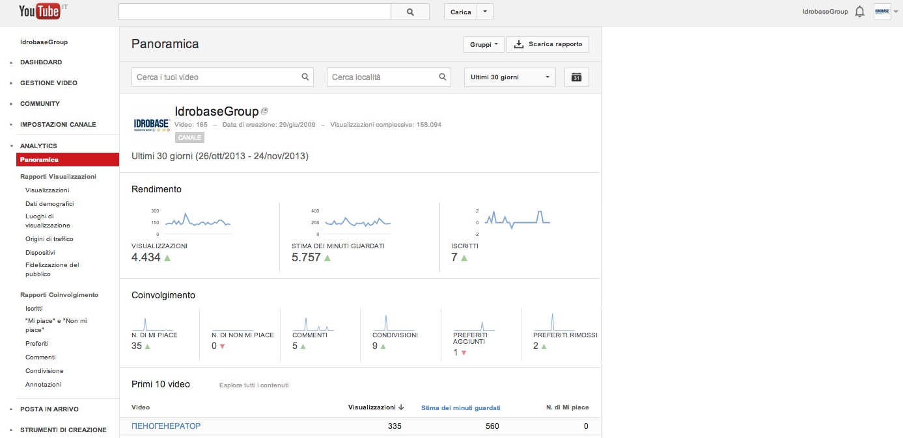Screen dimensions: 903x438
Task: Click the 'Rapporti Visualizzazioni' sidebar heading
Action: click(x=58, y=177)
